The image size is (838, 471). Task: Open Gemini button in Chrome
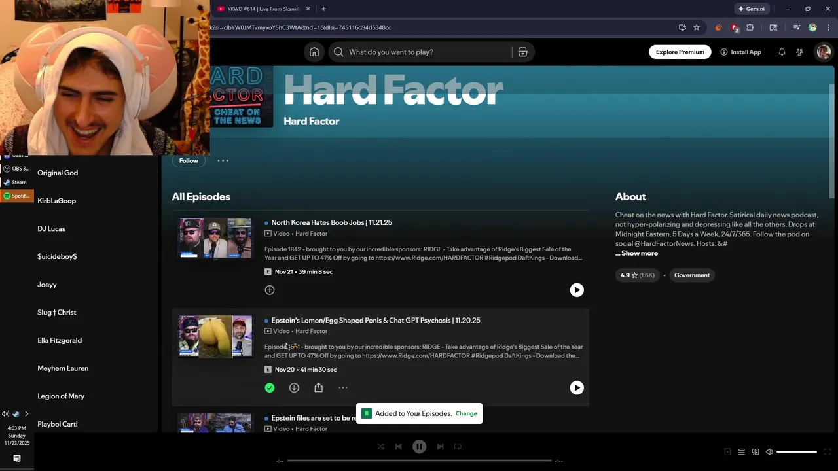(751, 9)
